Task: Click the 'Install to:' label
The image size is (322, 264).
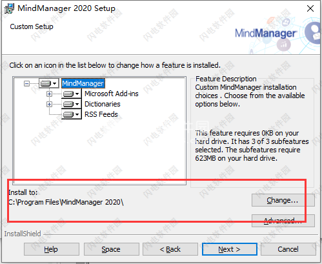Action: (23, 192)
